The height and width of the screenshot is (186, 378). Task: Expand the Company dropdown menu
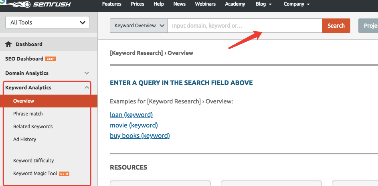297,4
